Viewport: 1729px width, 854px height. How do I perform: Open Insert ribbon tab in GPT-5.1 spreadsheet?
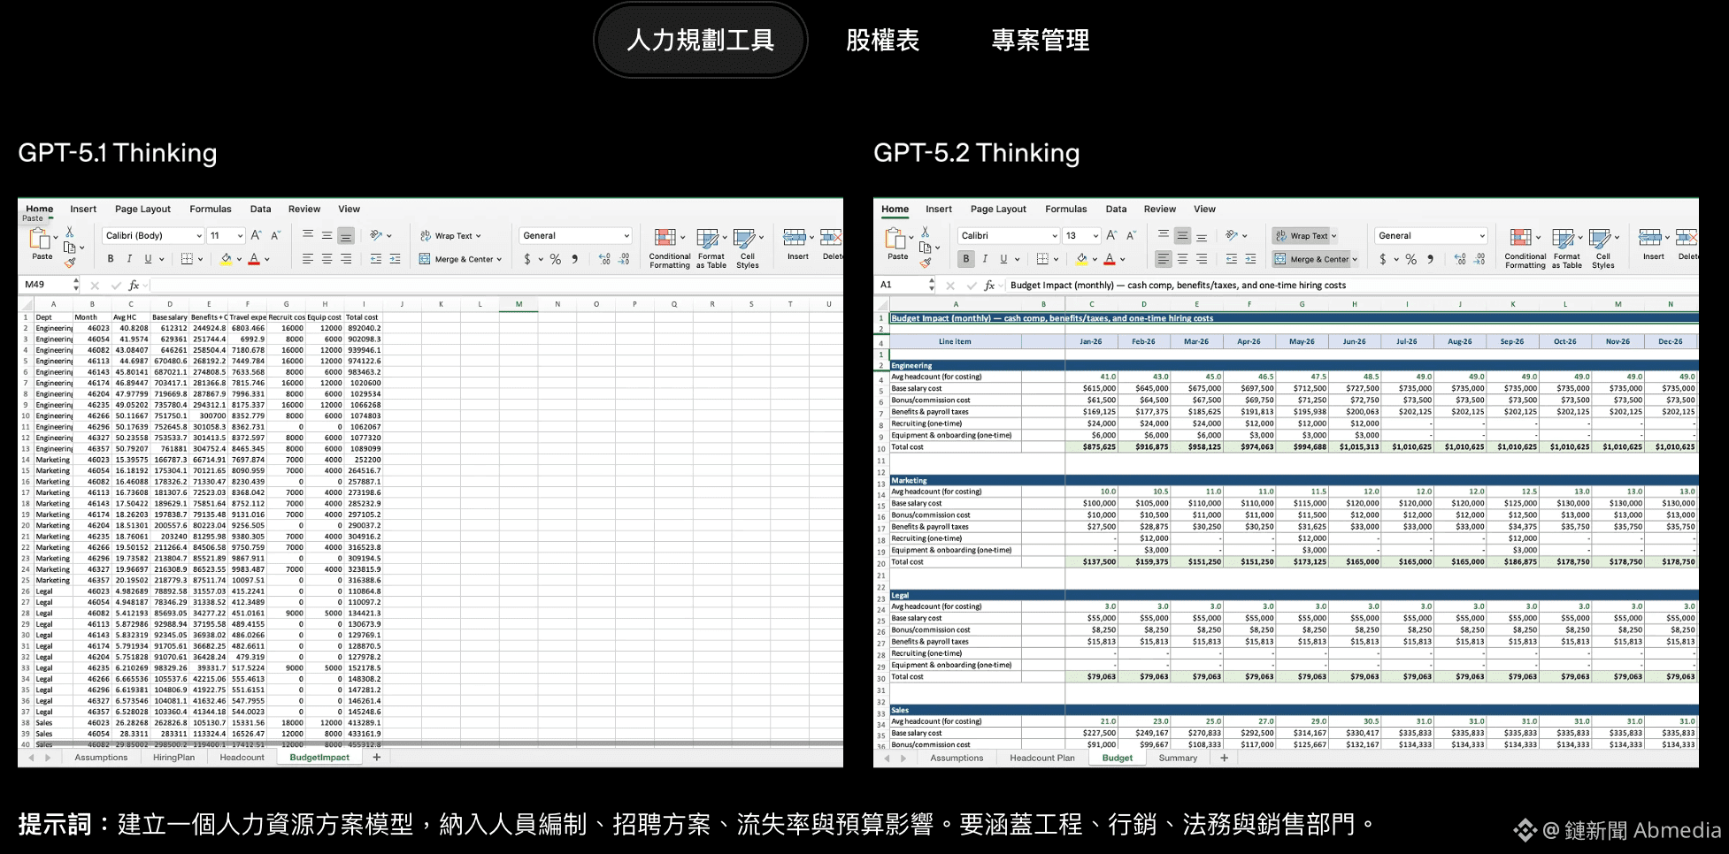point(83,210)
